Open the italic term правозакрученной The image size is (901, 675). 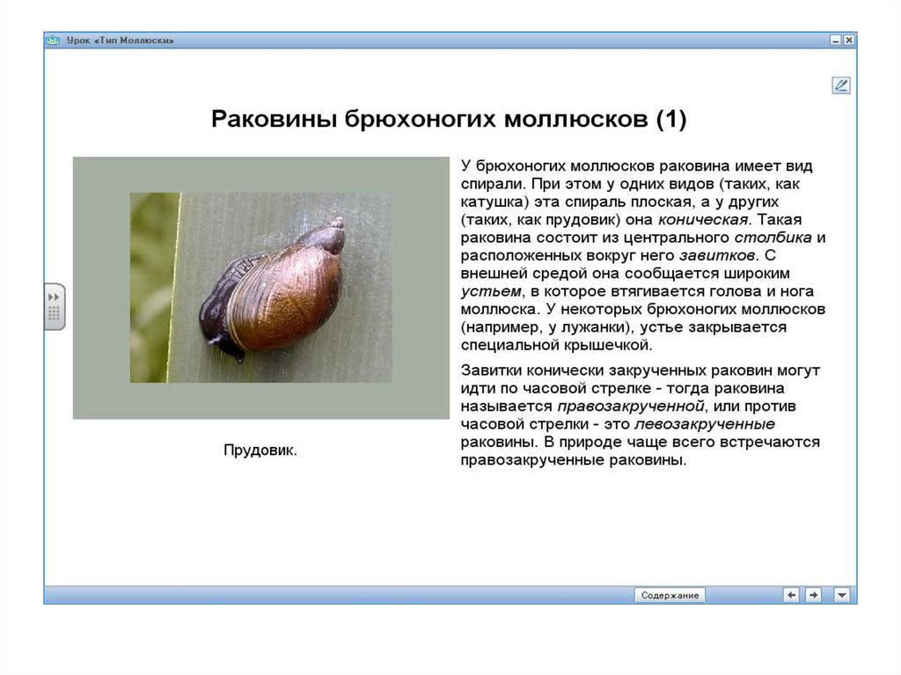click(x=631, y=406)
